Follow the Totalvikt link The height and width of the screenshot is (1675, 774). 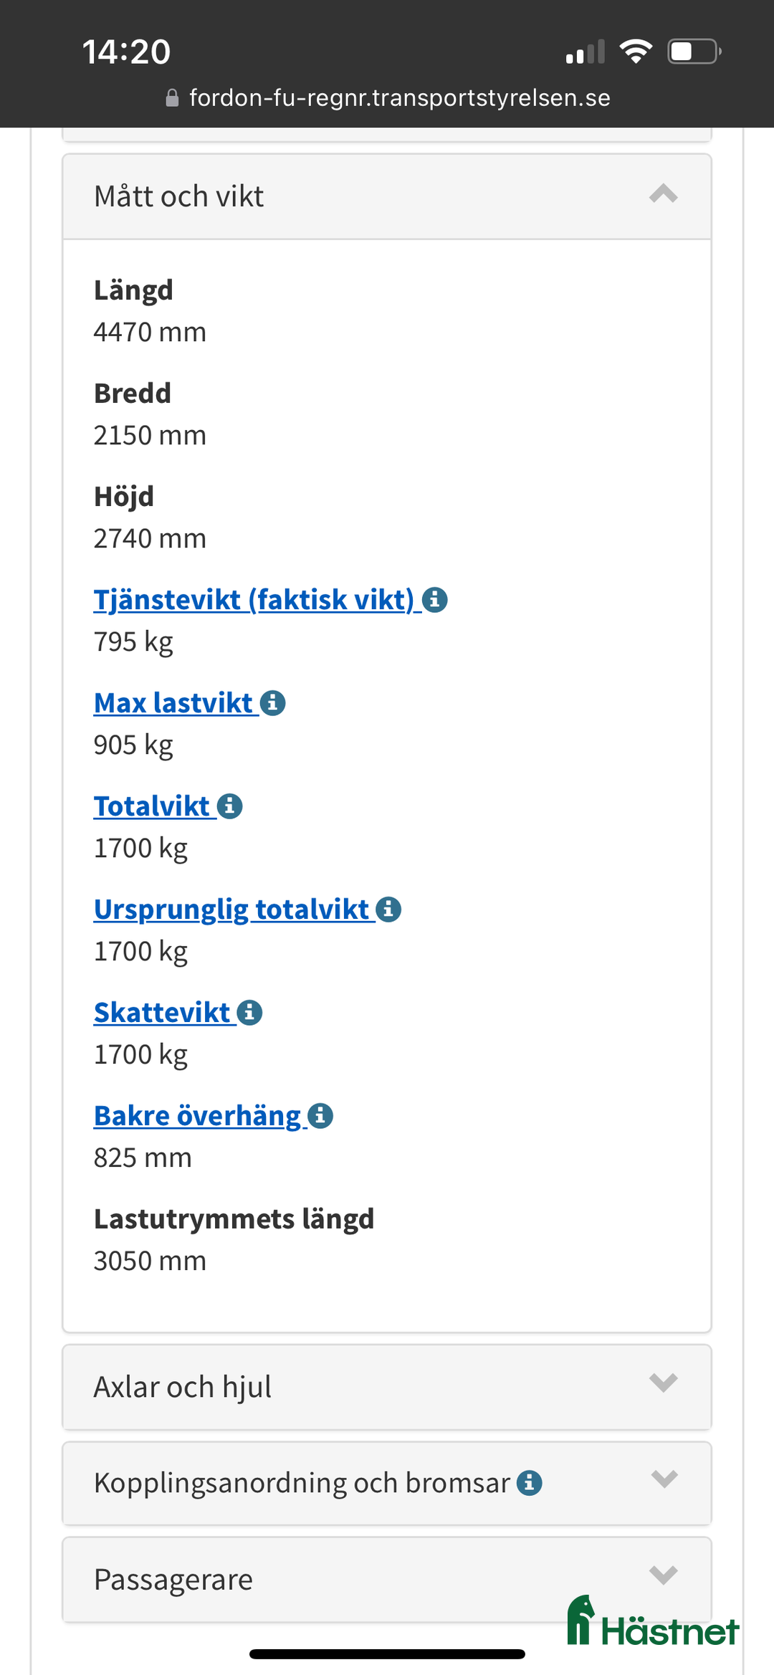pyautogui.click(x=154, y=806)
